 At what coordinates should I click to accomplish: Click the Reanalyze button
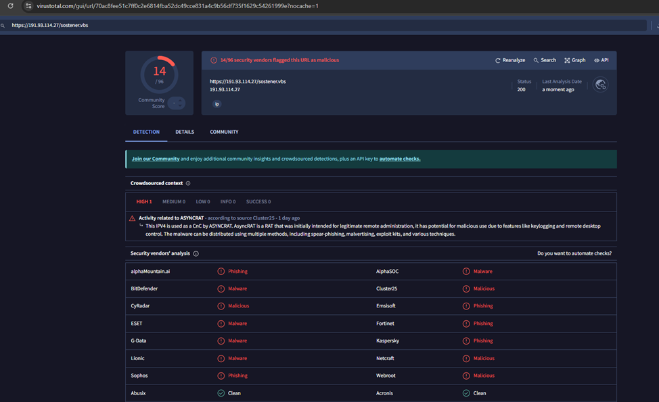pos(510,60)
